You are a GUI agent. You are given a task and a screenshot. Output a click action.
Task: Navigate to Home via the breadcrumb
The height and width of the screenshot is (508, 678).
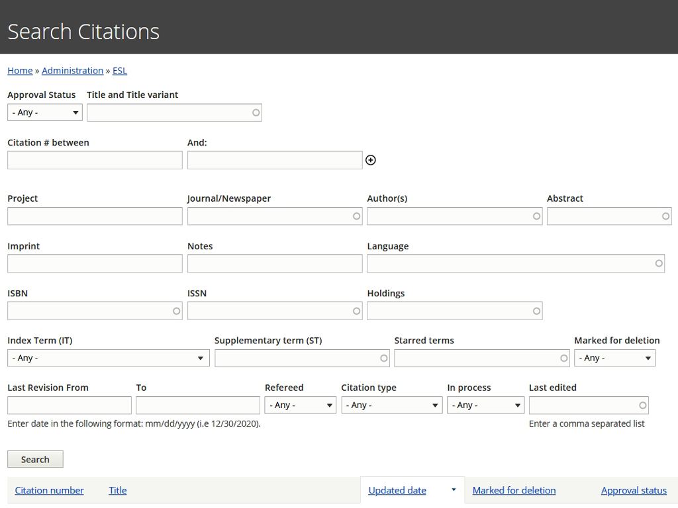point(19,70)
